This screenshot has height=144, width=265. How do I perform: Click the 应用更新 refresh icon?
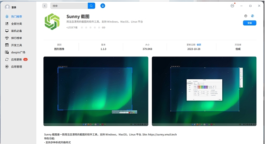(x=7, y=59)
